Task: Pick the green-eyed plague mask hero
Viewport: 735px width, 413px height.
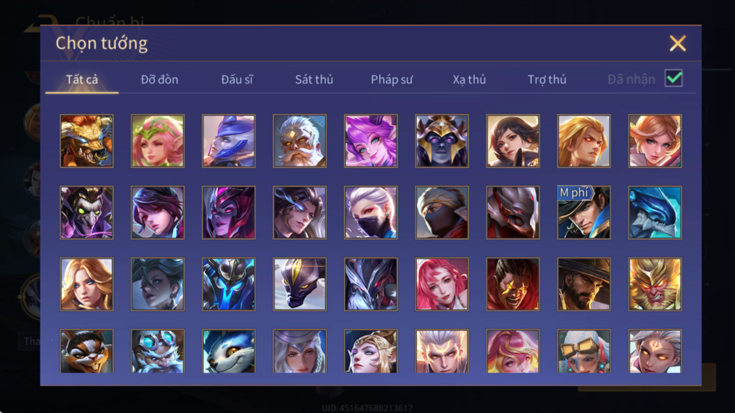Action: pyautogui.click(x=86, y=213)
